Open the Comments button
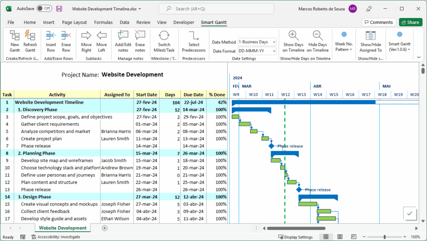This screenshot has height=241, width=427. pyautogui.click(x=379, y=23)
